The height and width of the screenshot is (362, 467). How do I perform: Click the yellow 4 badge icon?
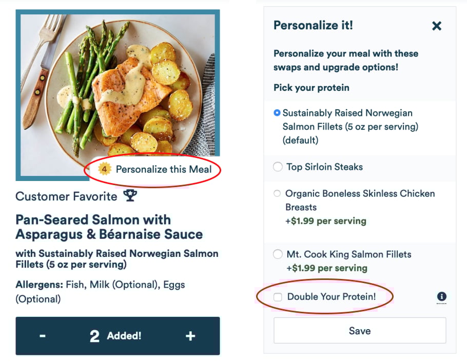click(x=105, y=169)
